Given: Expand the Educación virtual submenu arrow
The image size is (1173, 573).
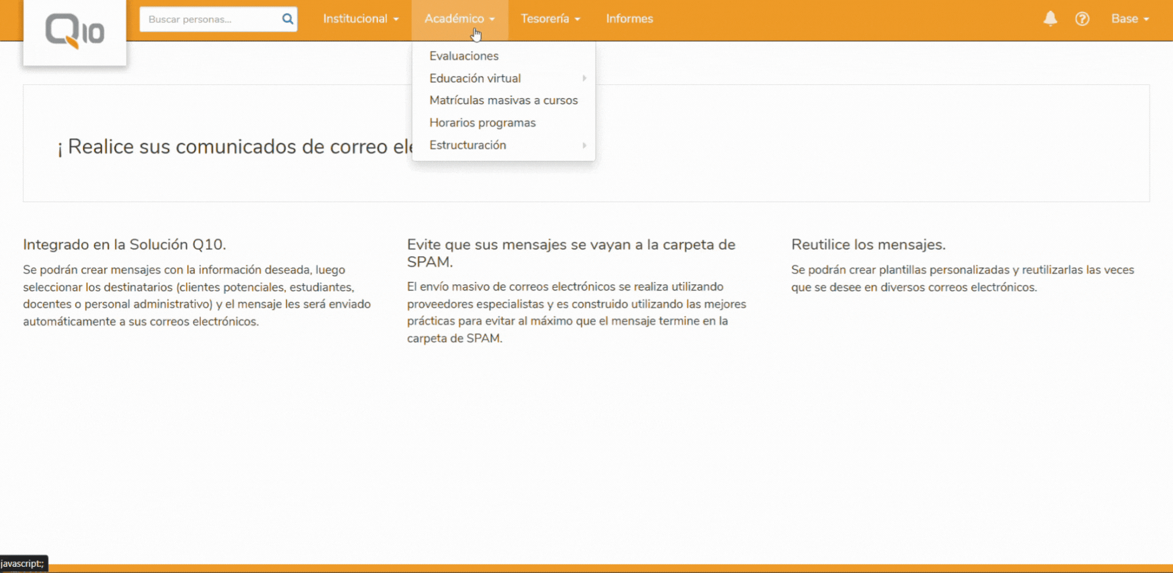Looking at the screenshot, I should pyautogui.click(x=584, y=79).
